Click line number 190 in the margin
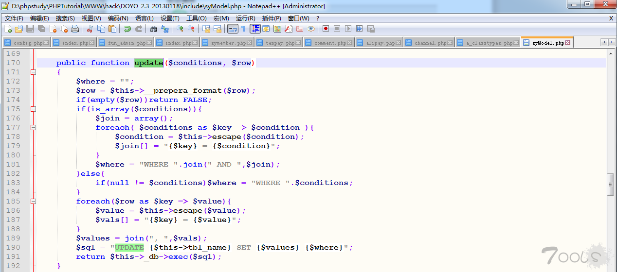The image size is (617, 272). click(13, 247)
